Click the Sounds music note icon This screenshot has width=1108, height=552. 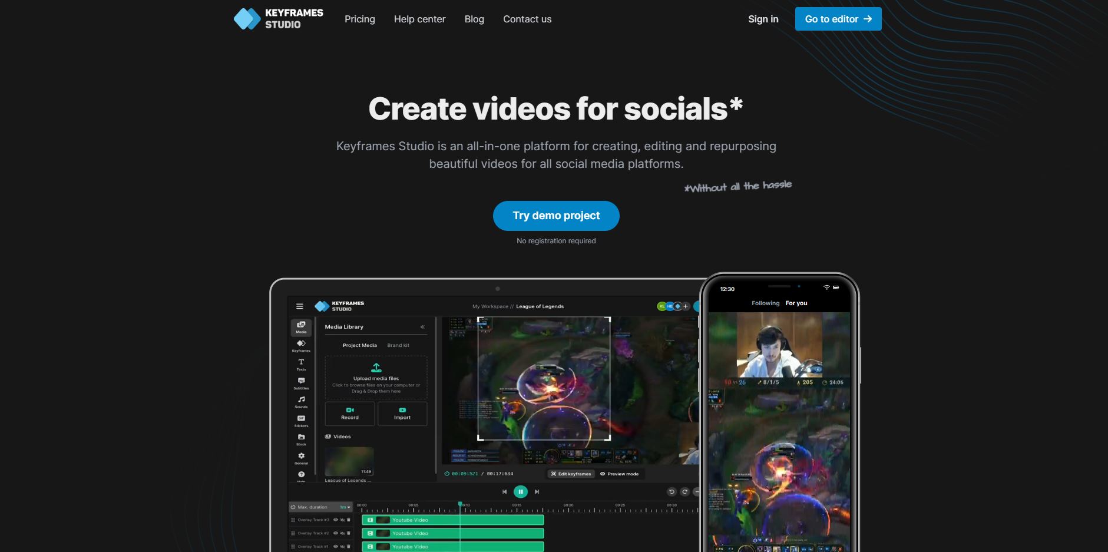[301, 401]
